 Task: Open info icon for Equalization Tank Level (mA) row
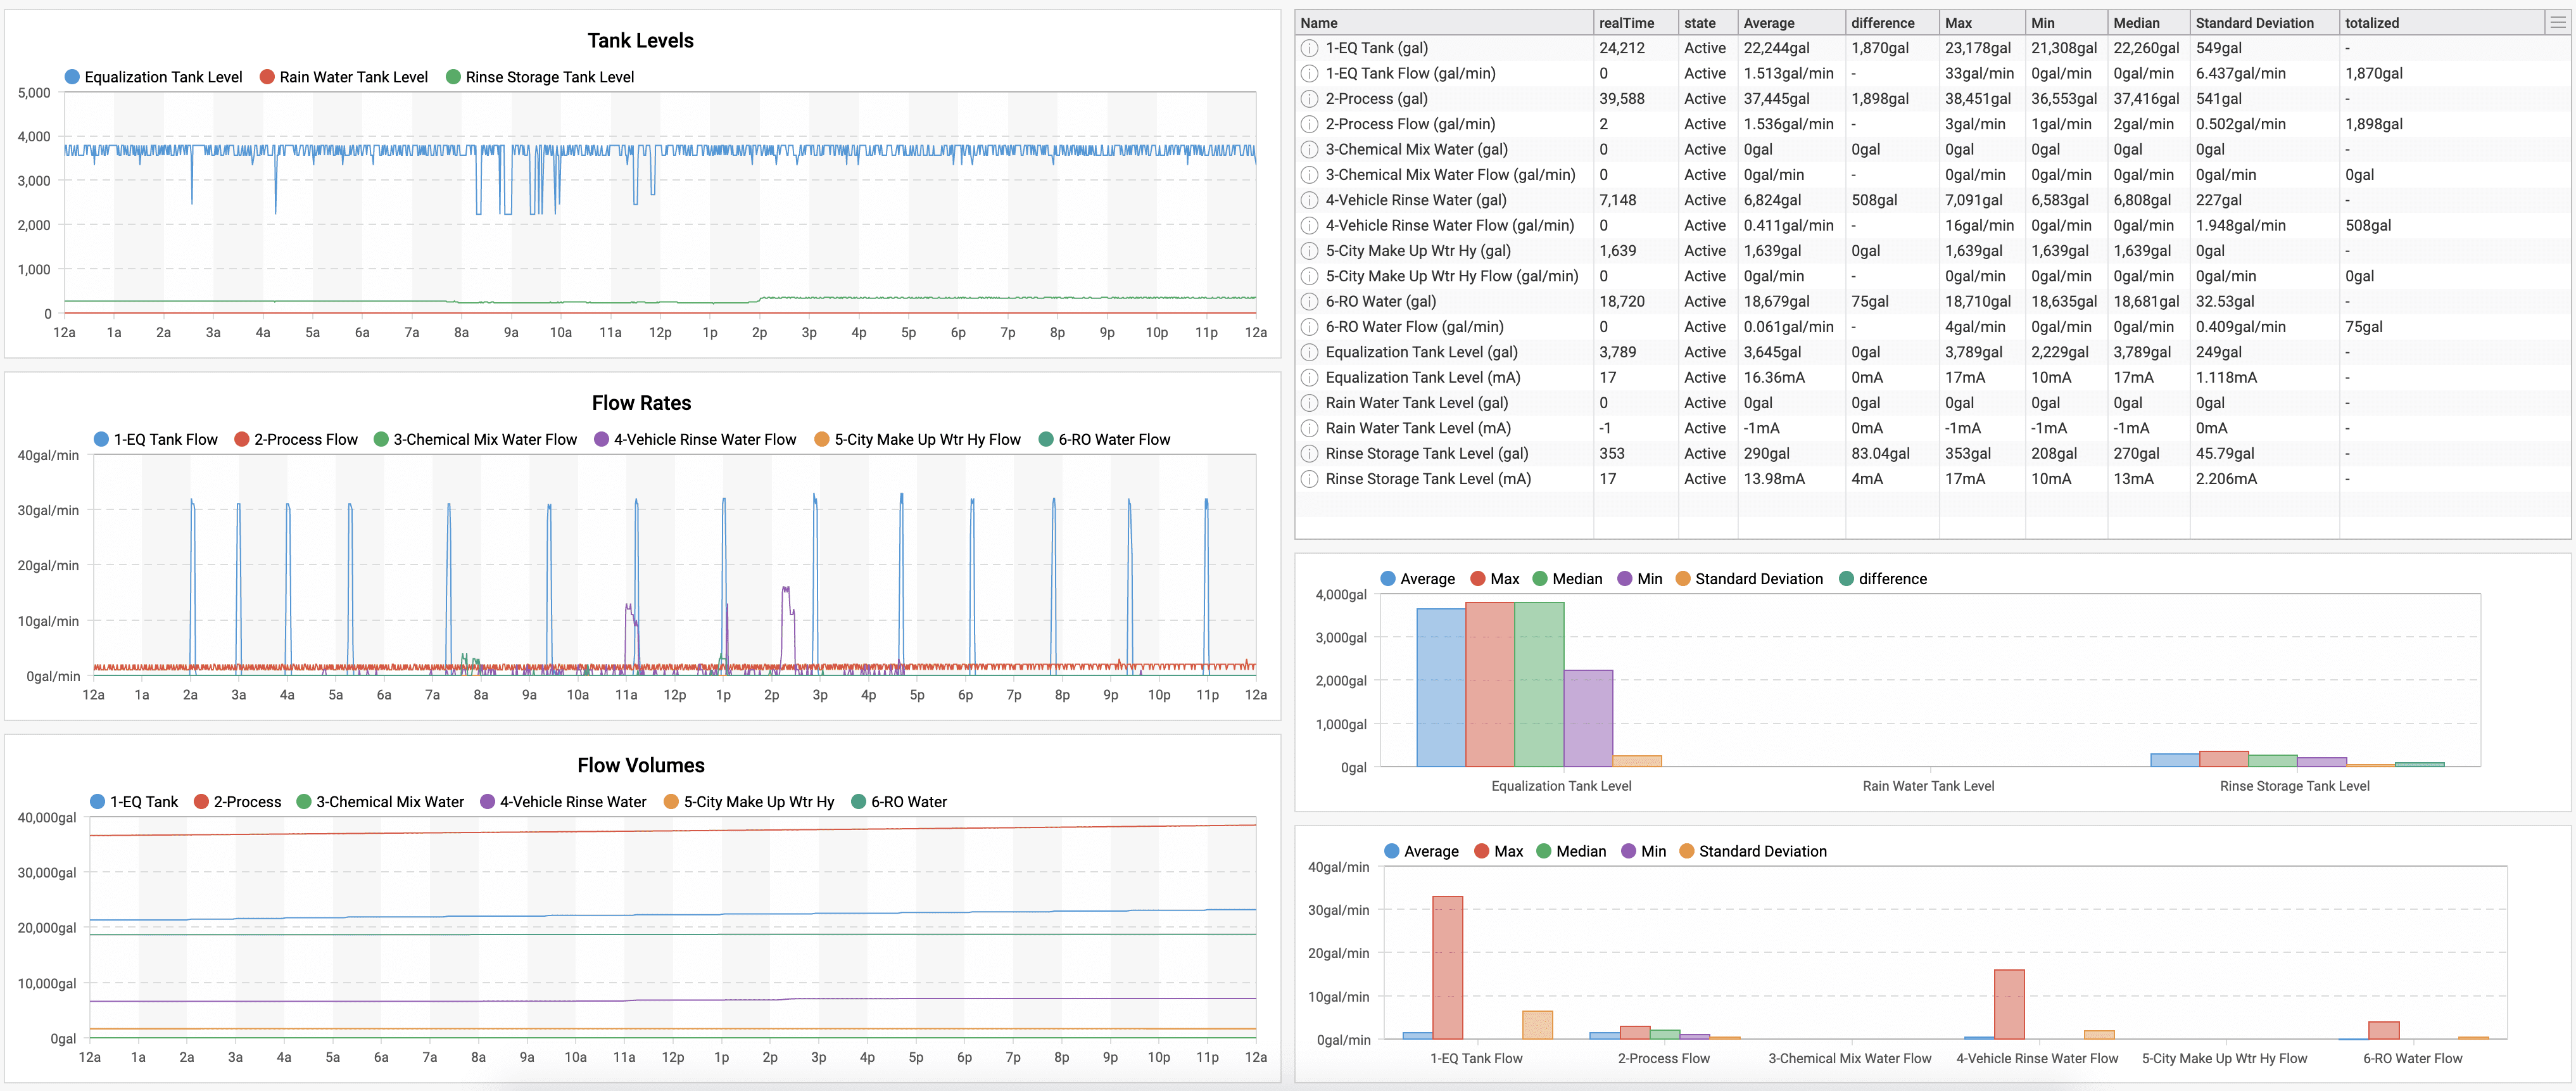[x=1309, y=378]
